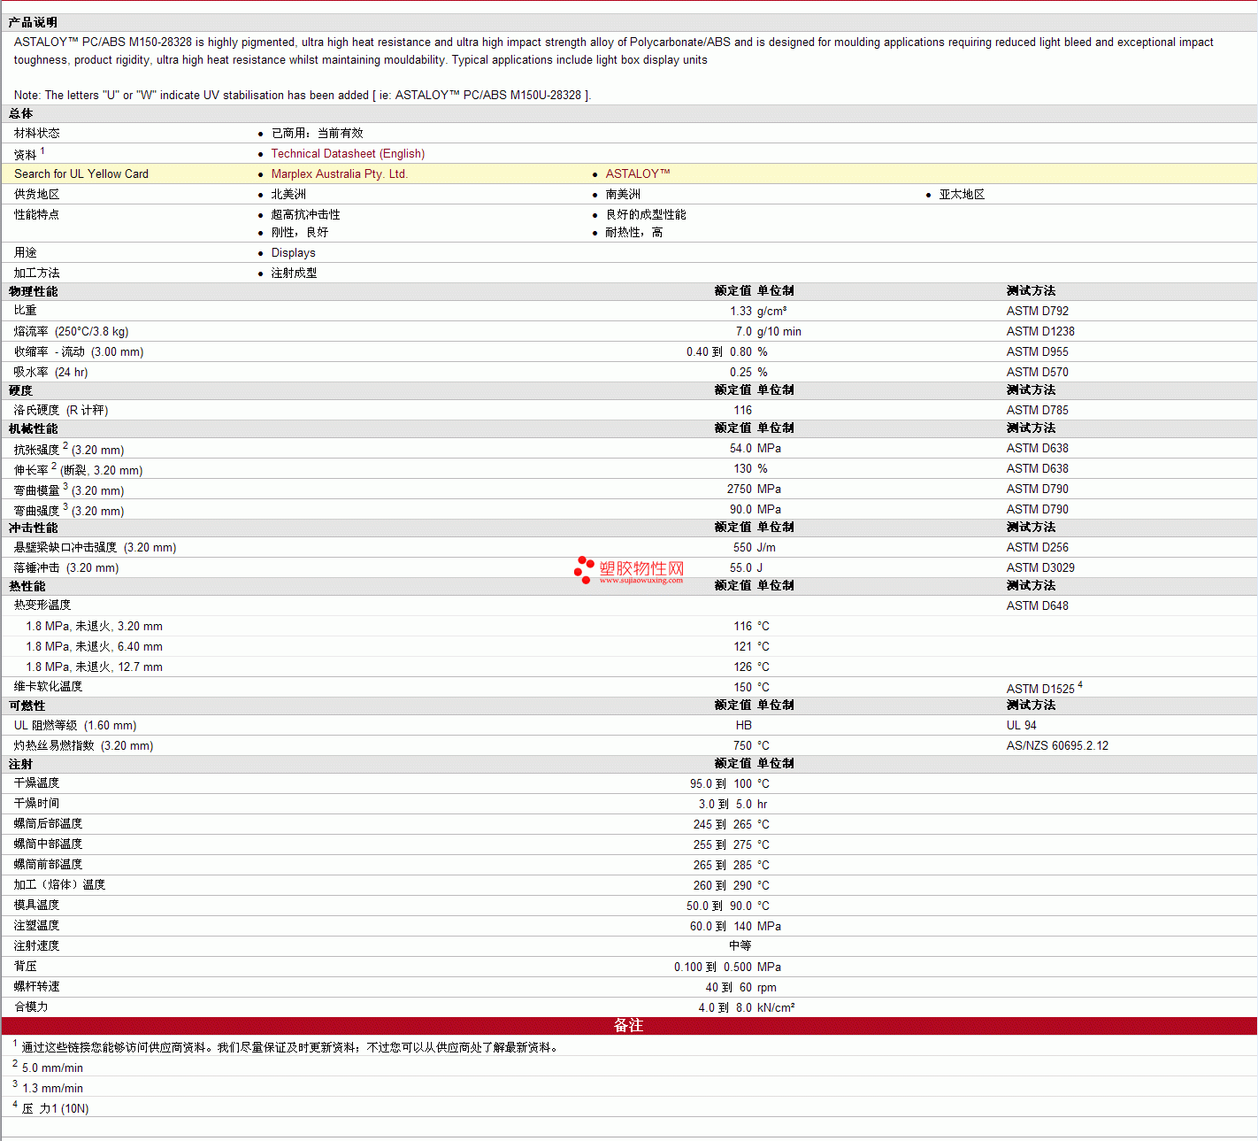Select the 压 力1 (10N) footnote
The width and height of the screenshot is (1258, 1141).
55,1109
